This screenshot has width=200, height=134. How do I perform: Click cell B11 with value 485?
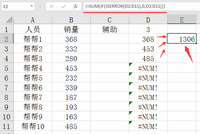[x=71, y=126]
